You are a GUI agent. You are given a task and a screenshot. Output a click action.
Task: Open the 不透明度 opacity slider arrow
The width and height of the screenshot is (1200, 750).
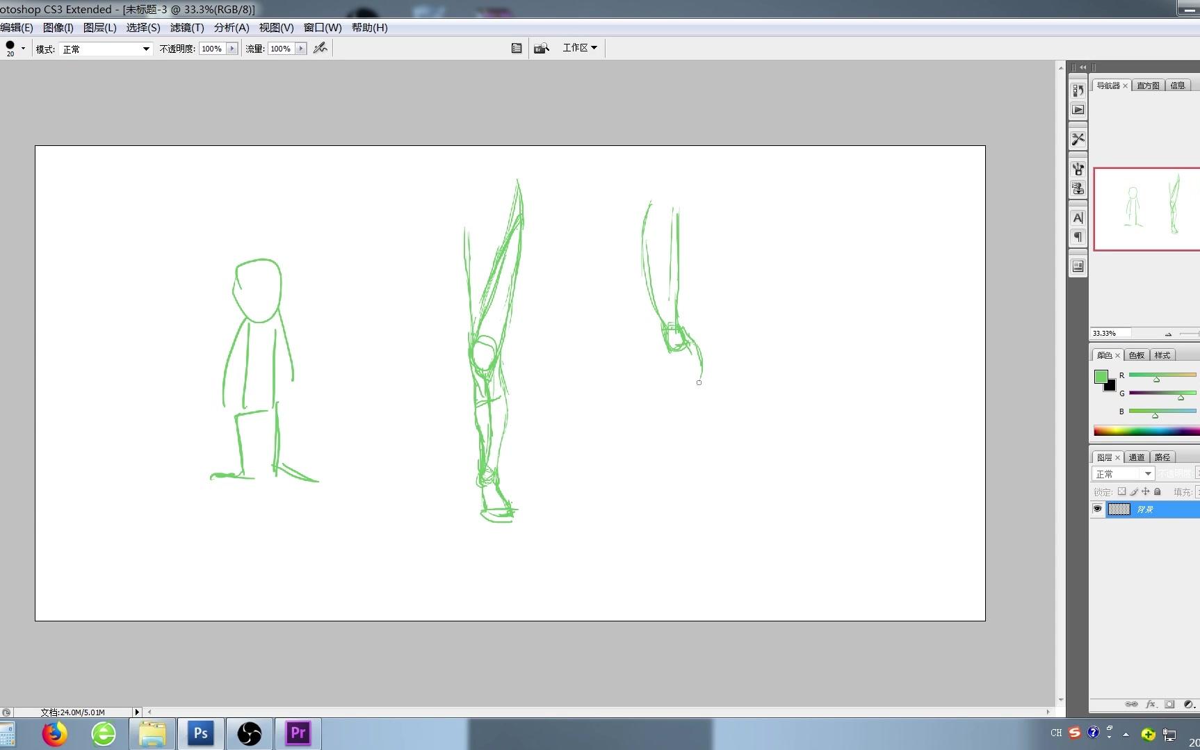pos(232,49)
